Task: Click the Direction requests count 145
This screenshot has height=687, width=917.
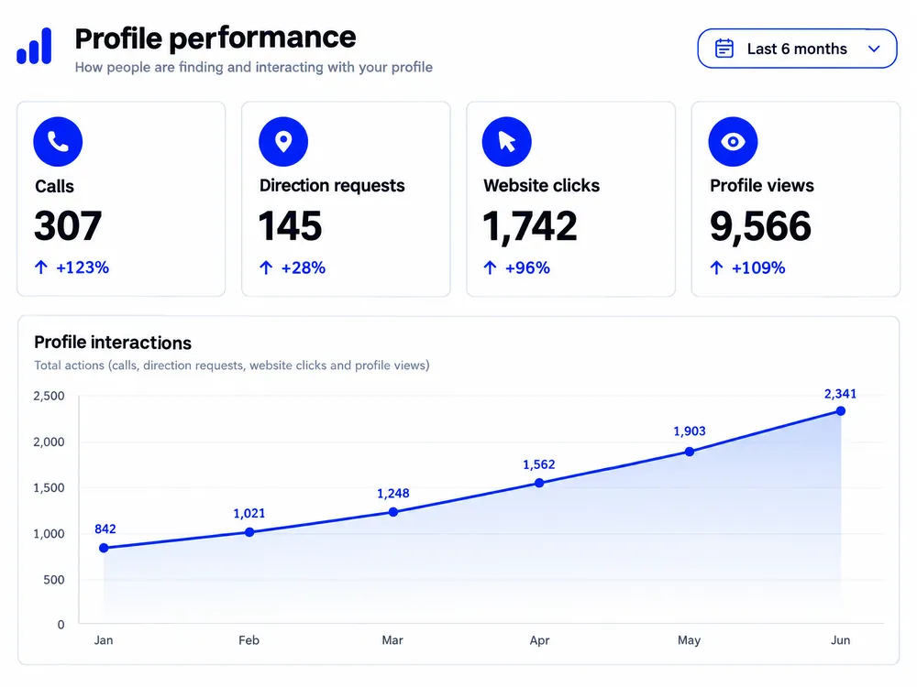Action: pos(290,226)
